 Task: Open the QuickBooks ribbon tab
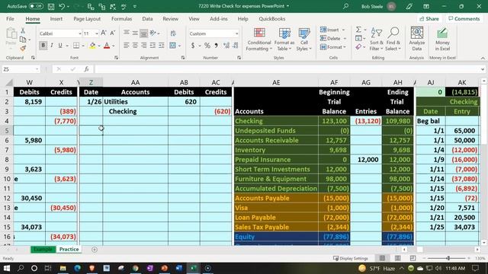coord(271,19)
